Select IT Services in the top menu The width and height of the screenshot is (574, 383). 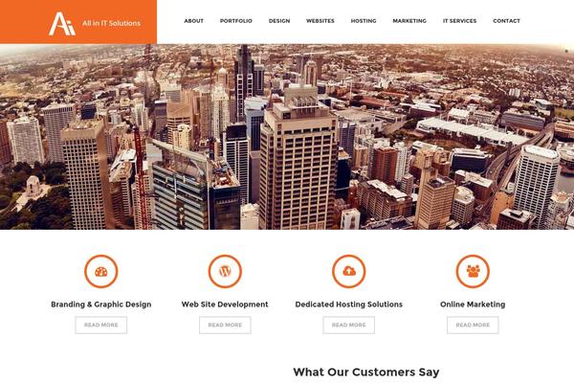460,21
